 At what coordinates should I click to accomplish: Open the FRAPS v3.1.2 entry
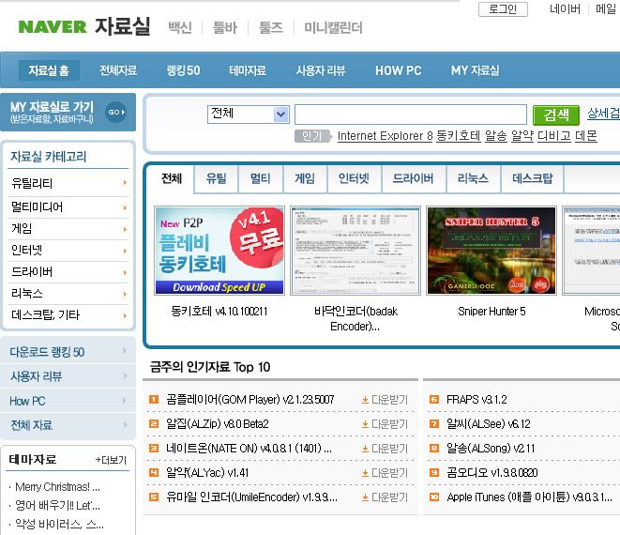click(x=476, y=400)
